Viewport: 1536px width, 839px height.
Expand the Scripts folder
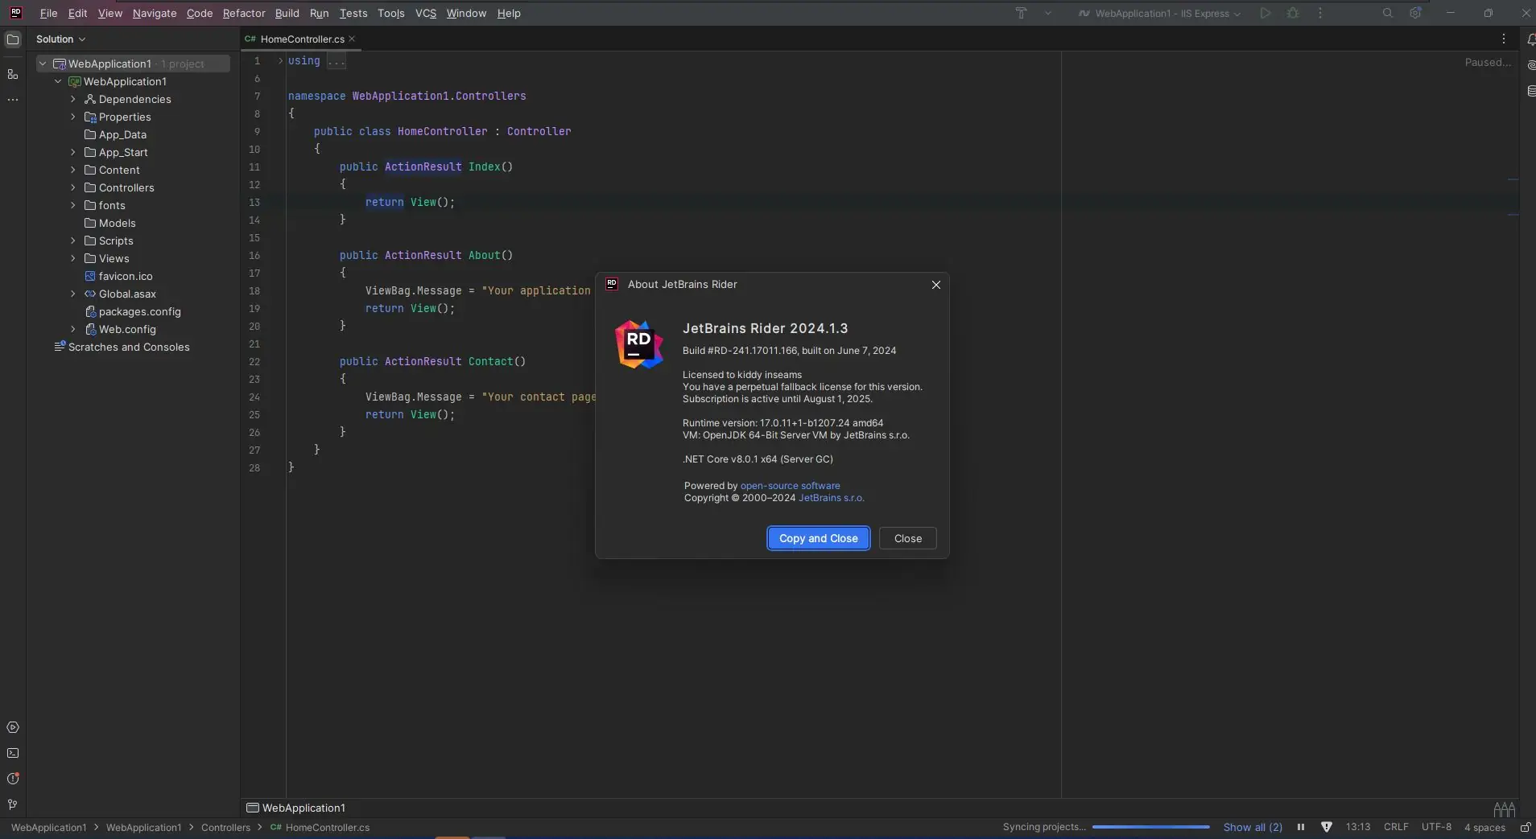pyautogui.click(x=73, y=241)
